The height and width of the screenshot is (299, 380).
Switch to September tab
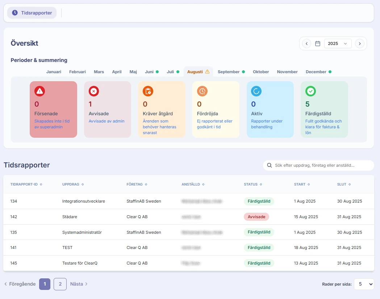pyautogui.click(x=231, y=72)
